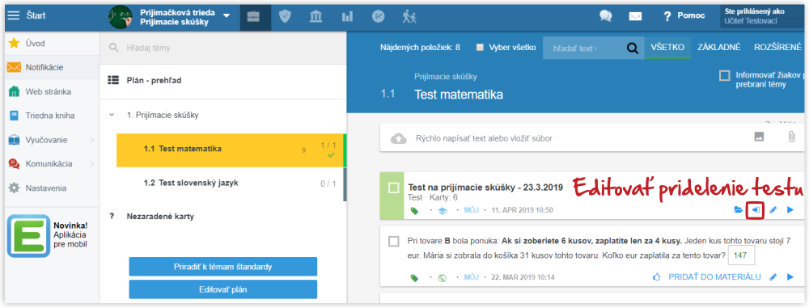Expand Vyučovanie submenu arrow
Screen dimensions: 809x308
[92, 140]
